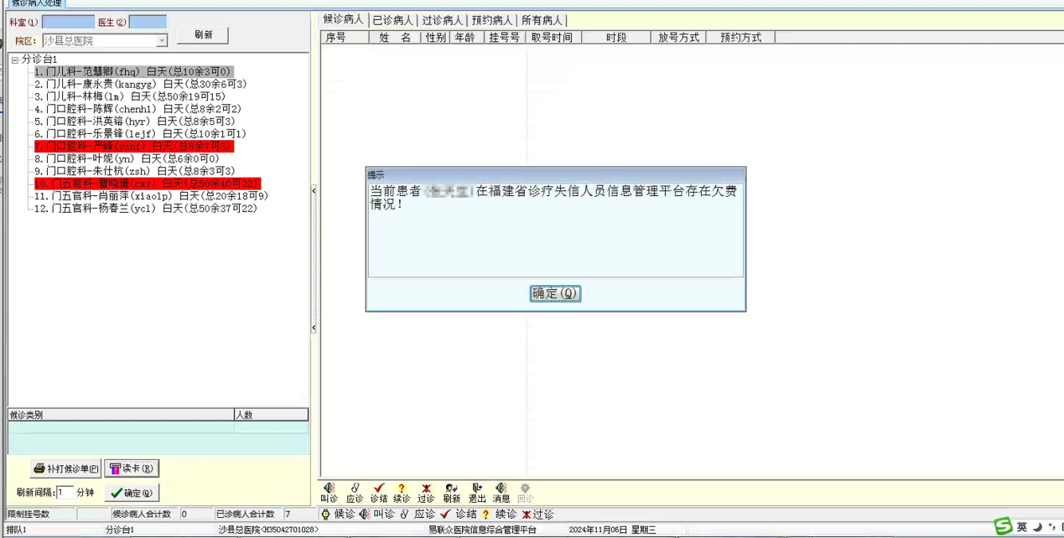Switch to the 已诊病人 tab
This screenshot has width=1064, height=538.
(x=393, y=20)
